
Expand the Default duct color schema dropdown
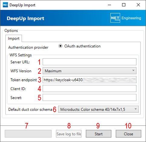tap(99, 109)
